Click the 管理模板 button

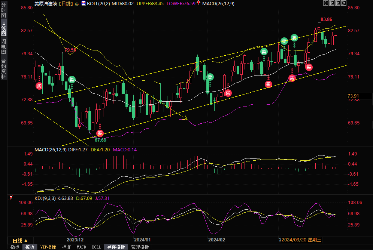(x=140, y=247)
